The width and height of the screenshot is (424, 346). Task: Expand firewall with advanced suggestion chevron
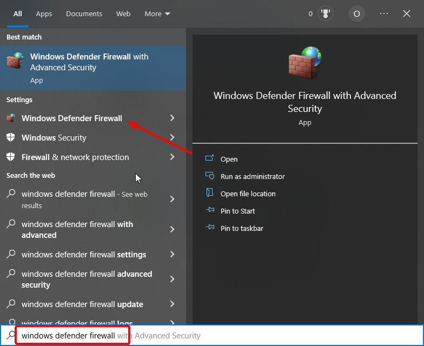tap(172, 229)
